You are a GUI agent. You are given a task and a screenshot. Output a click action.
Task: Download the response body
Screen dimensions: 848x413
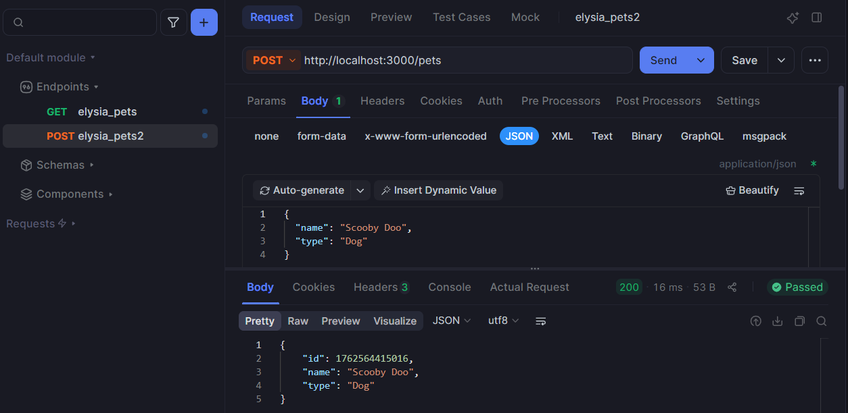click(777, 321)
